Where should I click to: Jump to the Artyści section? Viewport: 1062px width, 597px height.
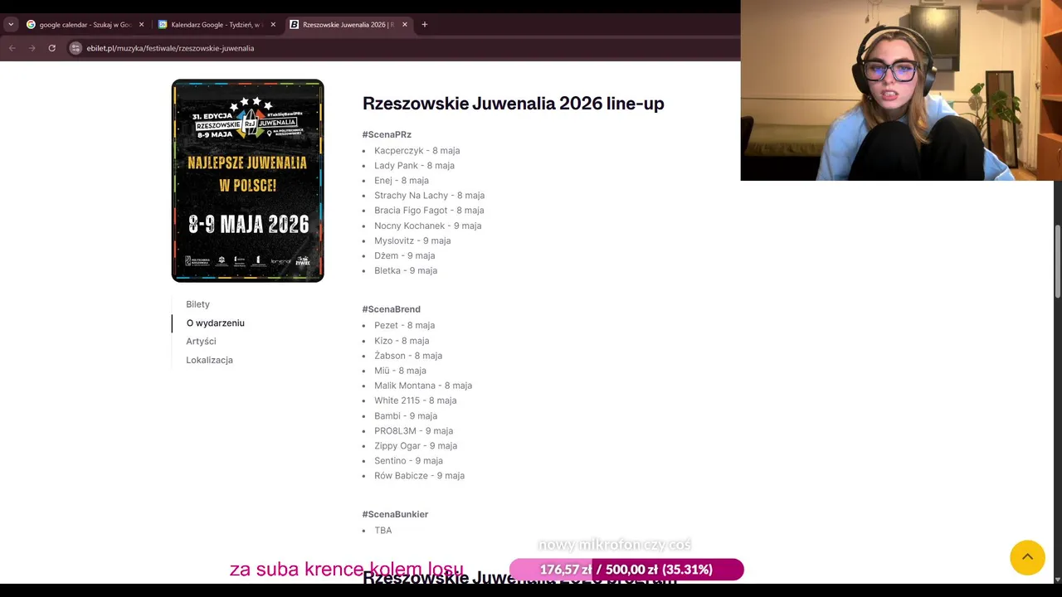[x=201, y=342]
